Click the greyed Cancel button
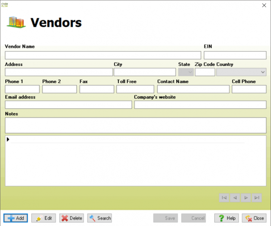The height and width of the screenshot is (226, 271). tap(194, 218)
